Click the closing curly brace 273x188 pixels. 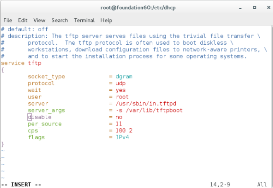[2, 144]
